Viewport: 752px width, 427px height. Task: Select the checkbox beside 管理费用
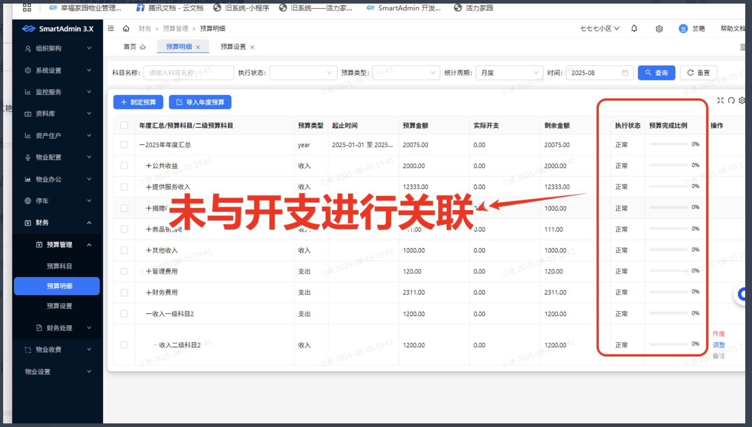[124, 271]
